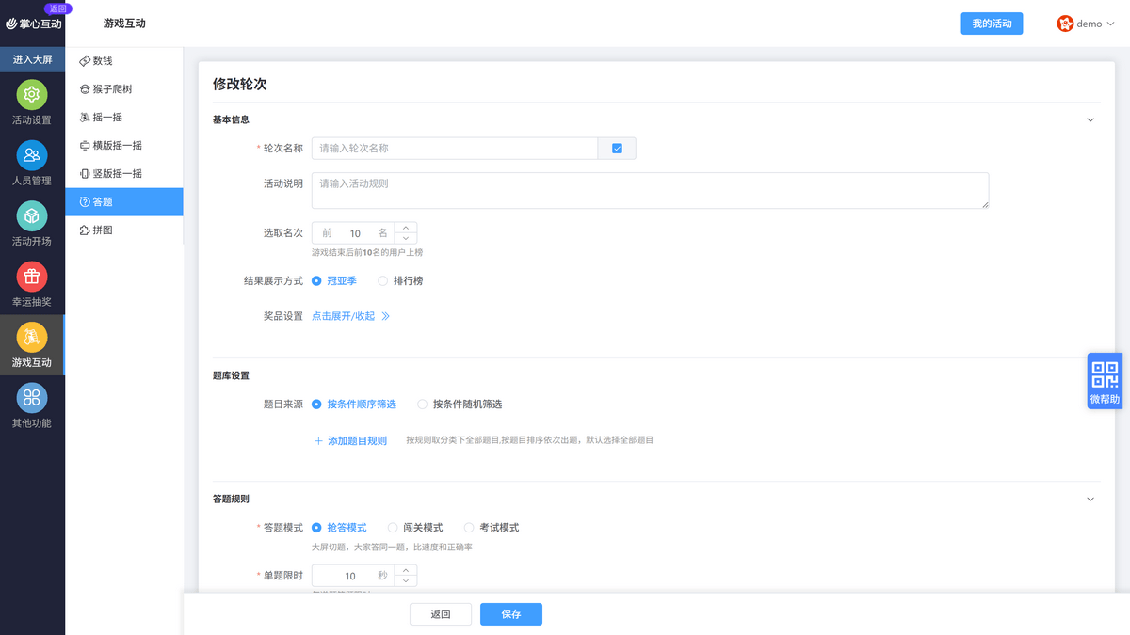Open 摇一摇 menu item
The width and height of the screenshot is (1130, 635).
click(124, 117)
